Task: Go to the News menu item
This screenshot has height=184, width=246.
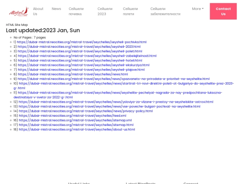Action: 56,9
